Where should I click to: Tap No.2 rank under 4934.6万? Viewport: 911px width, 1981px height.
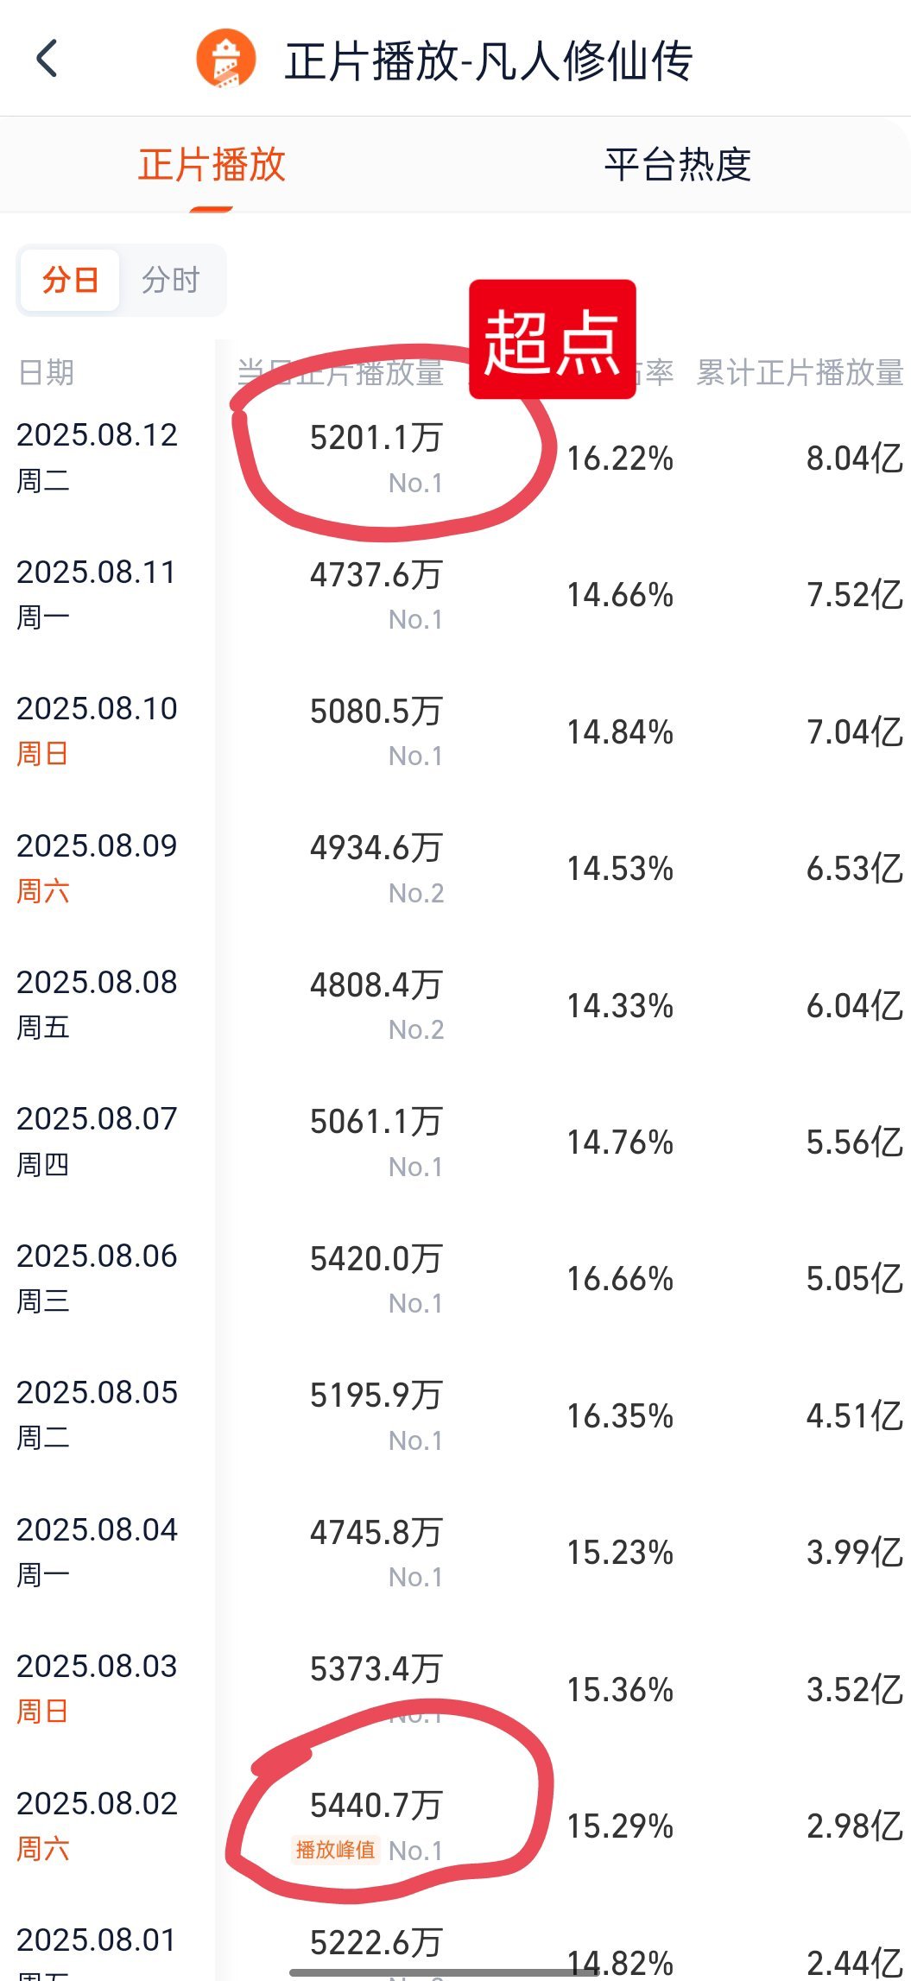click(x=416, y=893)
